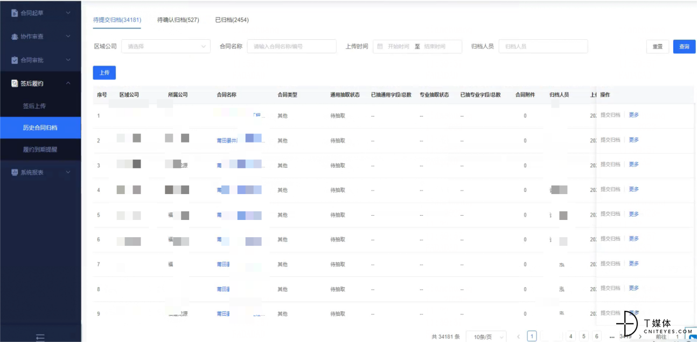Collapse the 签后履约 menu chevron

68,83
